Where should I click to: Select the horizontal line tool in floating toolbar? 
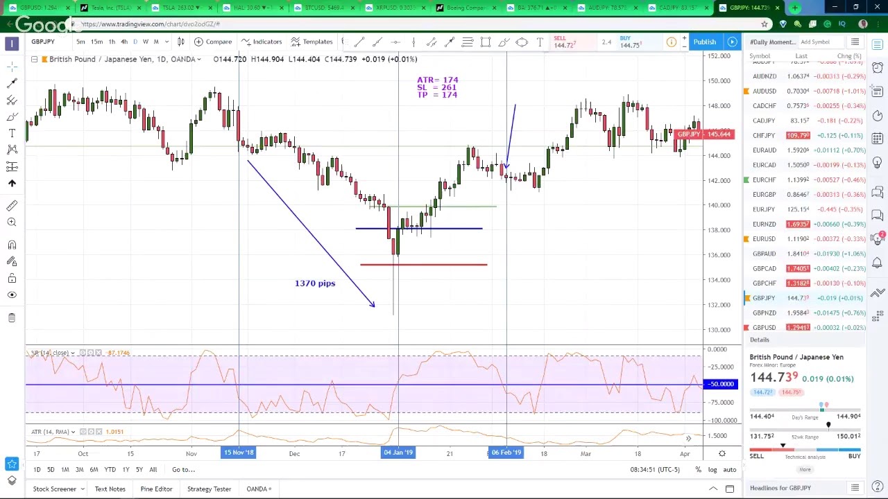coord(395,42)
